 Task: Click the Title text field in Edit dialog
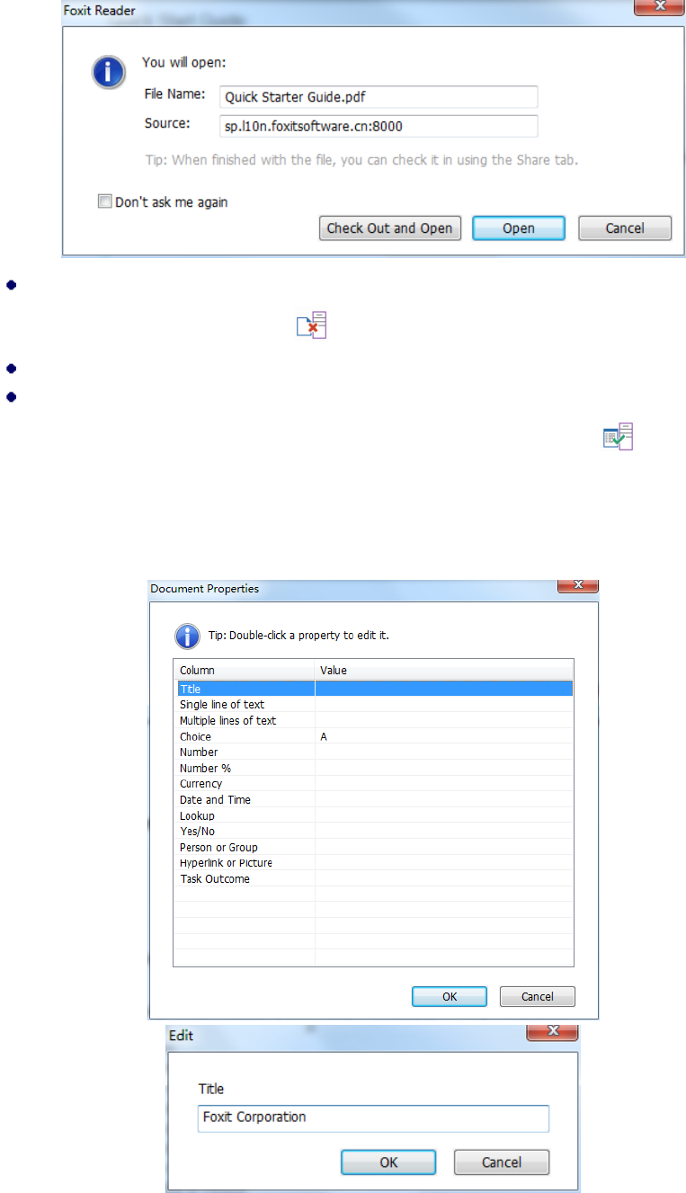(373, 1117)
